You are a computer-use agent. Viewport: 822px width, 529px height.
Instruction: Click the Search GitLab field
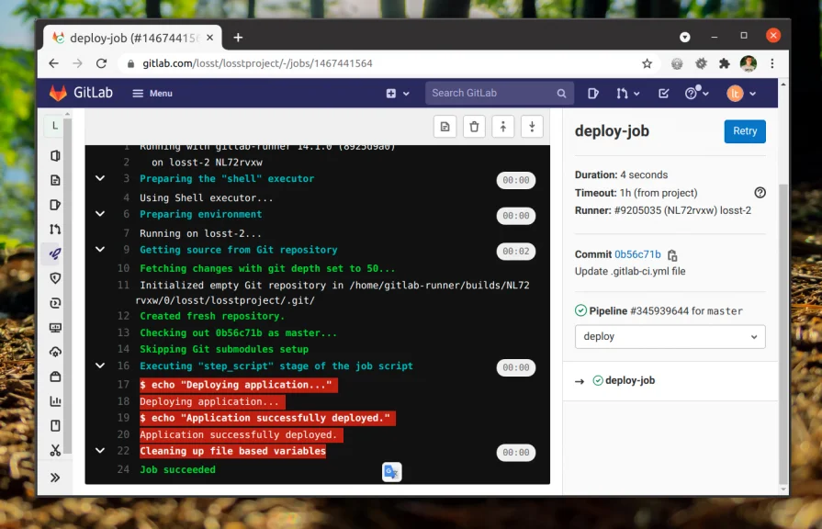pos(496,93)
